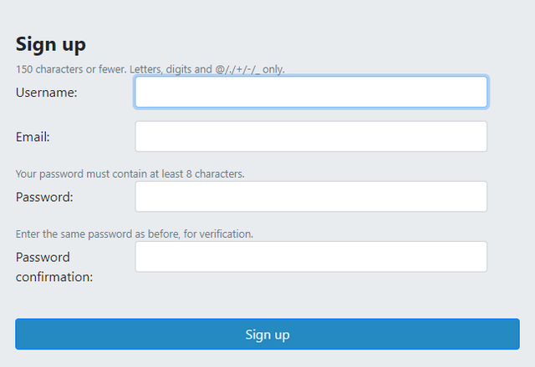Click the Sign up heading

tap(51, 44)
